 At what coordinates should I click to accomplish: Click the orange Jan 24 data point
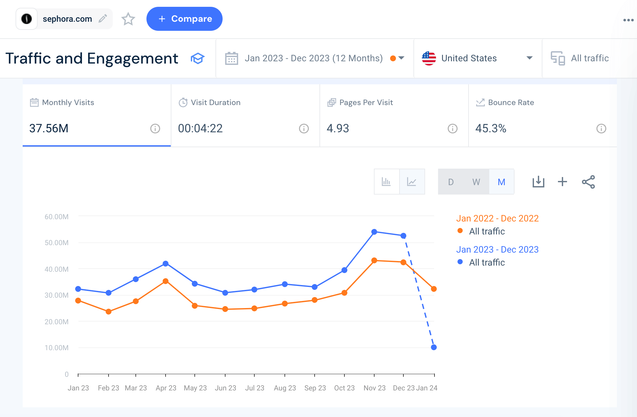click(x=434, y=289)
